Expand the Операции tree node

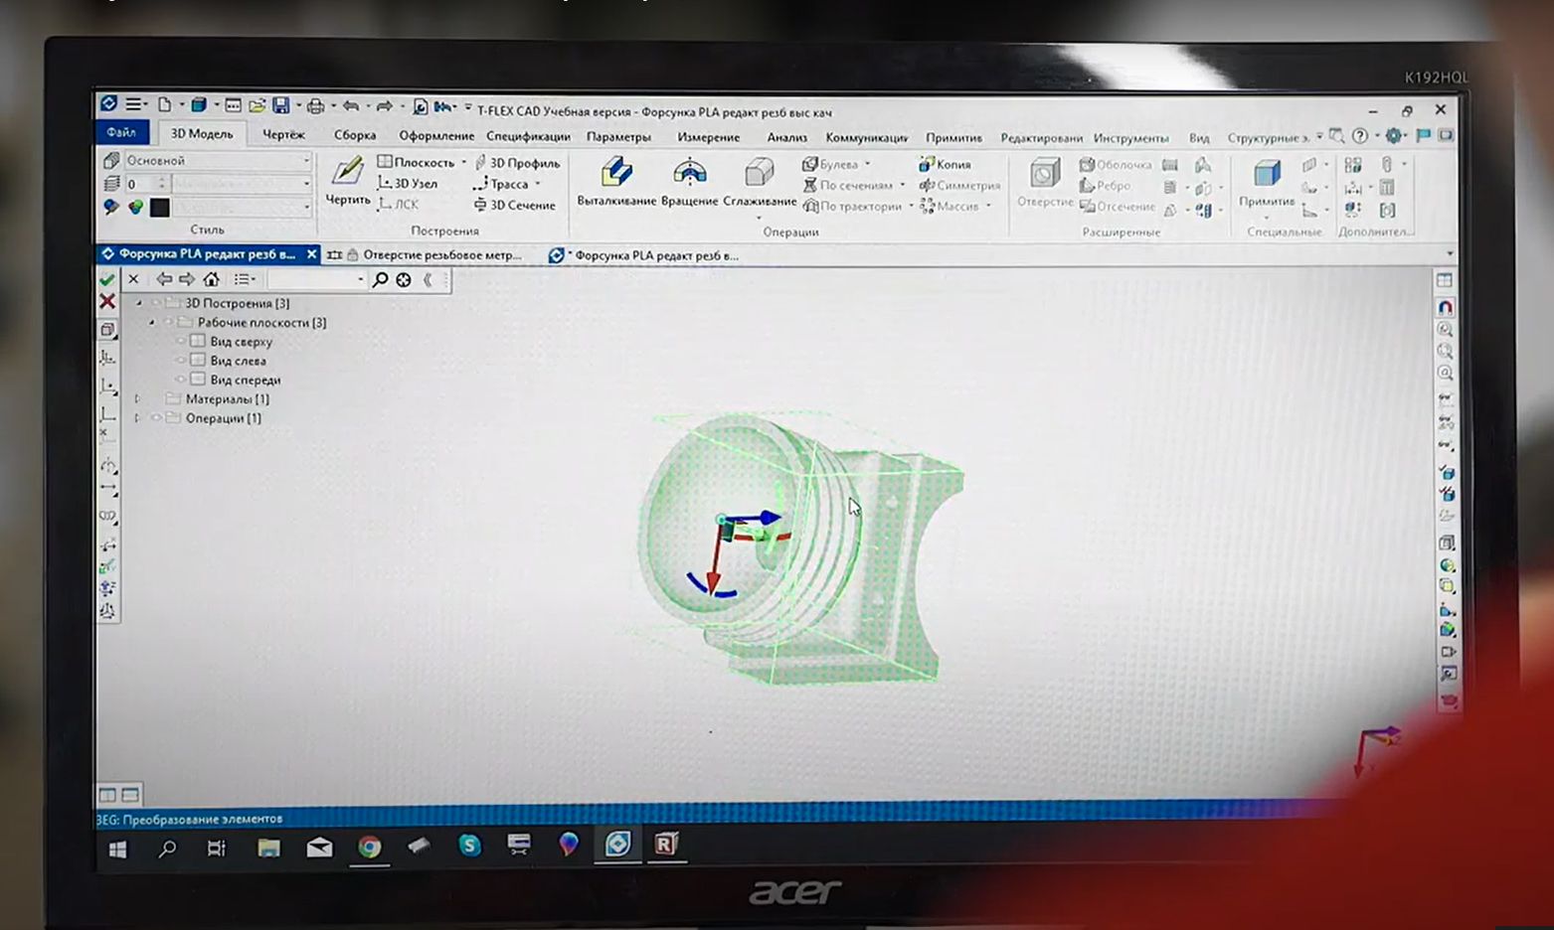tap(138, 418)
